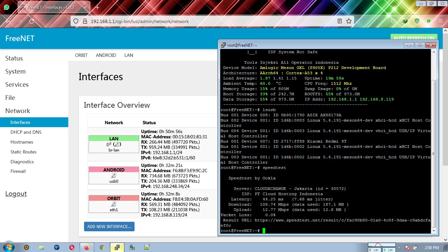The width and height of the screenshot is (448, 252).
Task: Select the FreeNET - Interfaces browser tab
Action: [x=54, y=7]
